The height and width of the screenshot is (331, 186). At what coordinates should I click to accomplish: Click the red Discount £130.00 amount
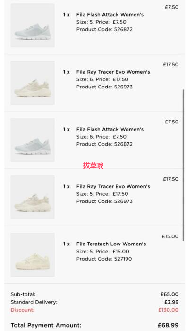coord(169,310)
